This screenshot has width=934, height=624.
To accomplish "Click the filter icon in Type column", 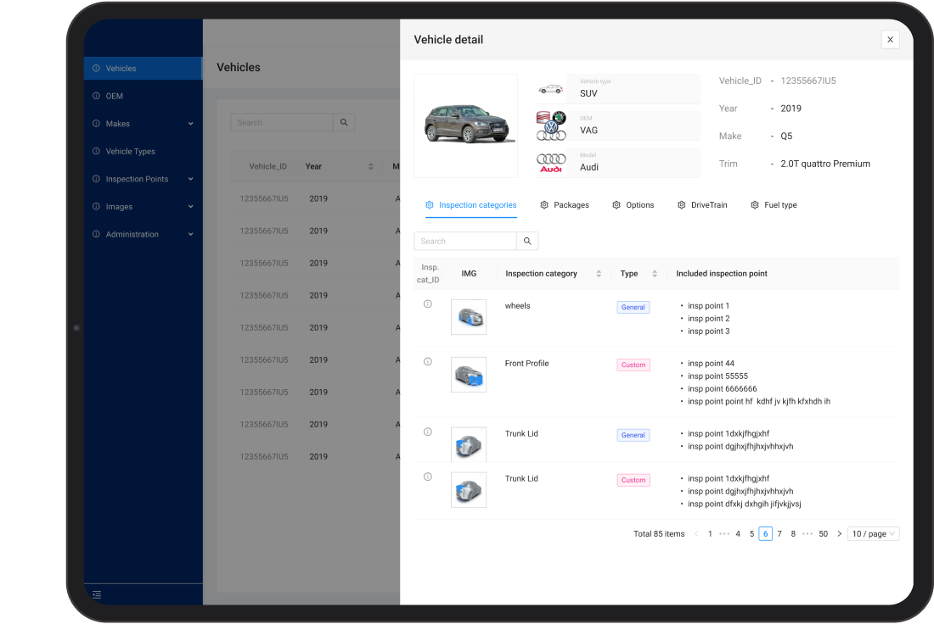I will pyautogui.click(x=654, y=274).
